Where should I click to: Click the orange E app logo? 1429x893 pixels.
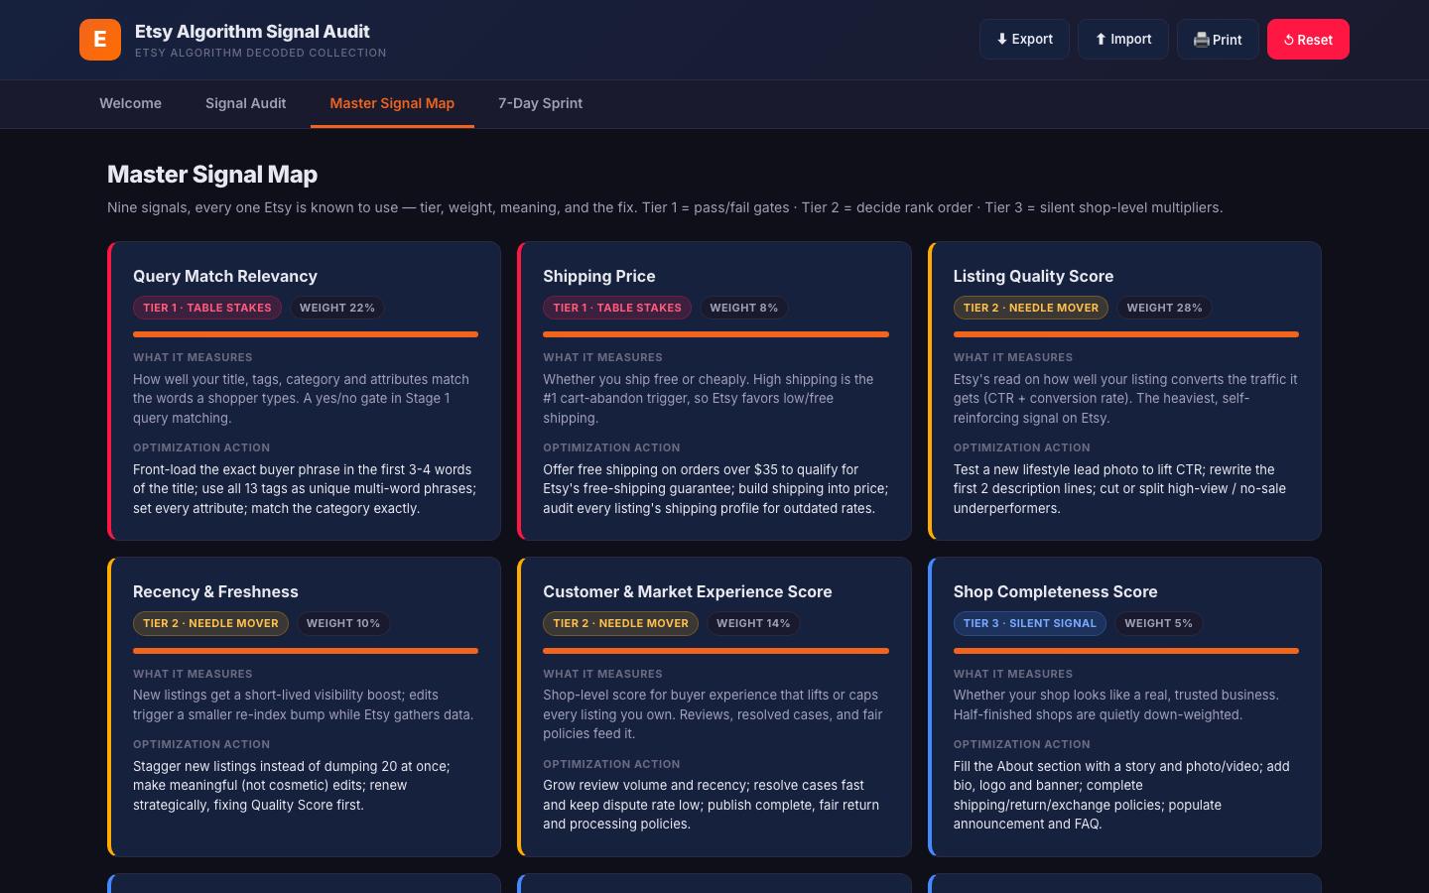(x=100, y=40)
